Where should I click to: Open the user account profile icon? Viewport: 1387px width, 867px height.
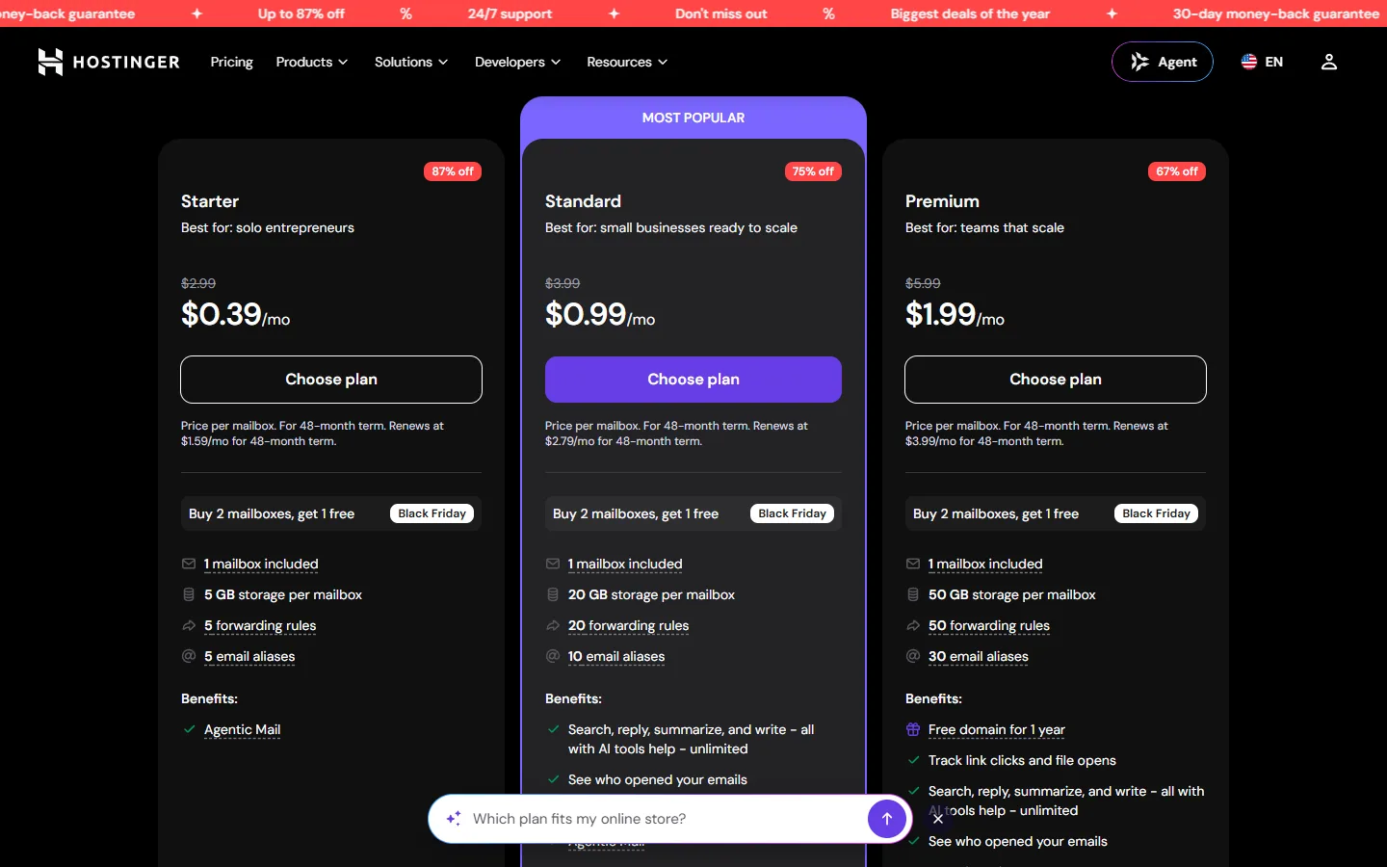(x=1329, y=62)
